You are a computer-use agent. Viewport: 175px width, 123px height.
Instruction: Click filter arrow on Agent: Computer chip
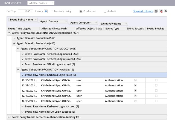pyautogui.click(x=96, y=23)
